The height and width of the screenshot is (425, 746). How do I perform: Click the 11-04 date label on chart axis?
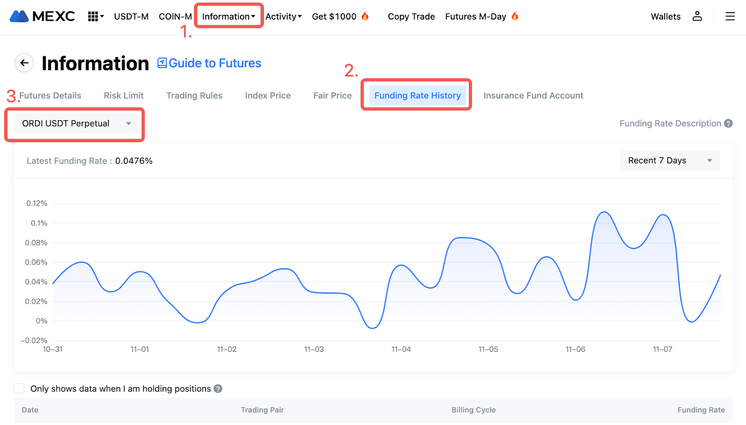[x=401, y=349]
